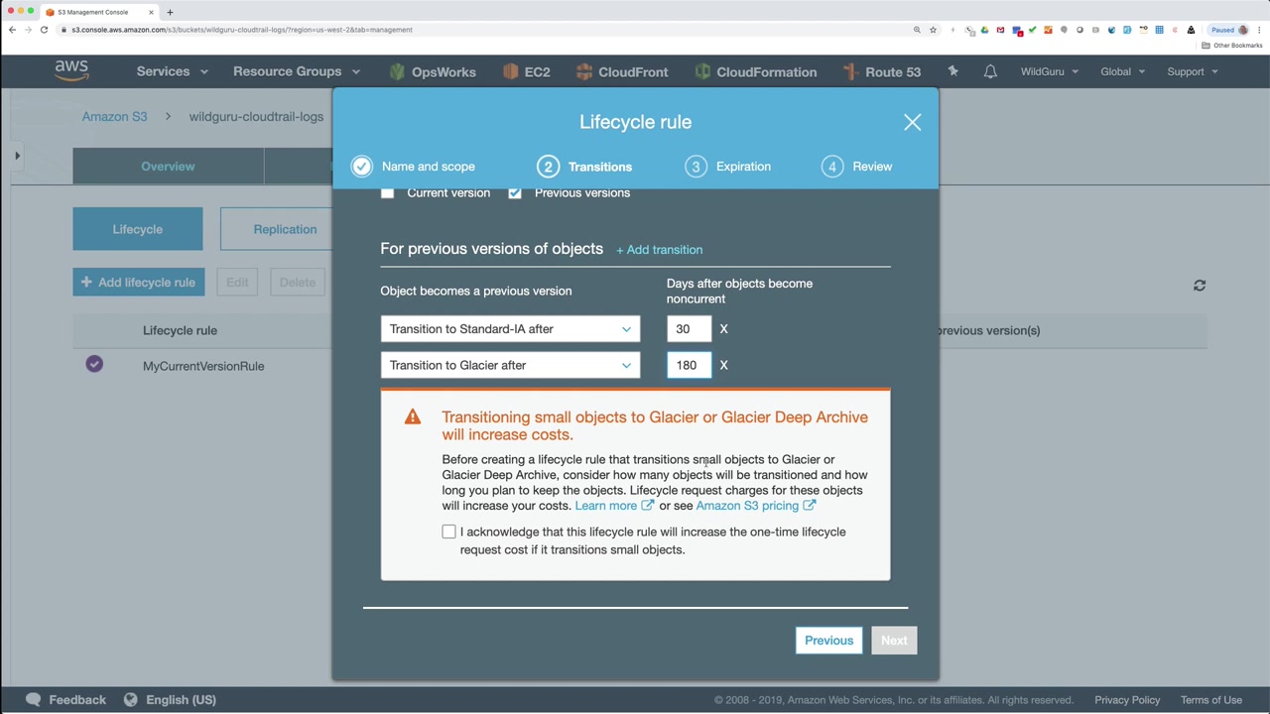Edit the days field showing 180
Screen dimensions: 1270x714
pos(689,365)
